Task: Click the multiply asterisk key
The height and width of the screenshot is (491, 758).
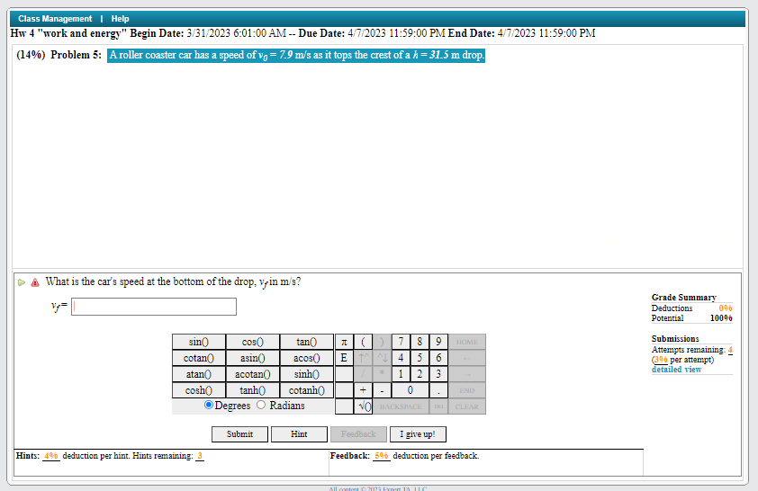Action: coord(382,374)
